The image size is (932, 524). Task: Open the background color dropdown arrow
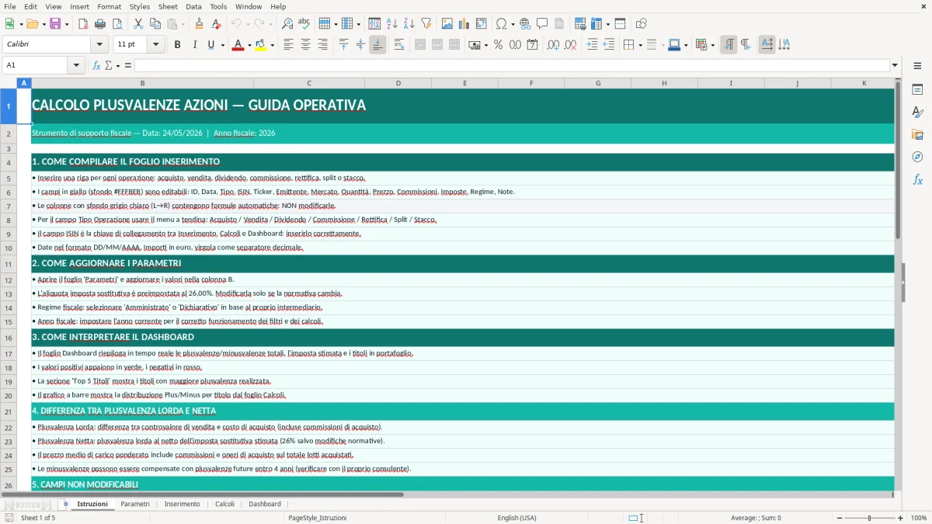pos(272,45)
